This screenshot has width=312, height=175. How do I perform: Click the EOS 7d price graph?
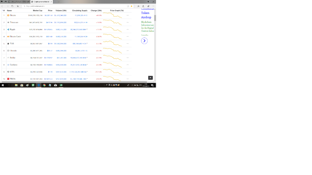click(x=112, y=44)
